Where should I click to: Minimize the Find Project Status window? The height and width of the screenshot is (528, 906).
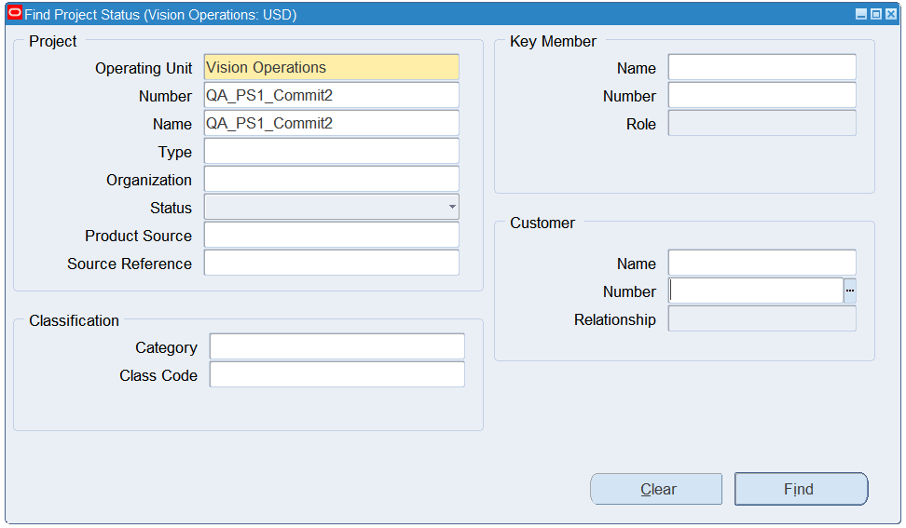861,14
